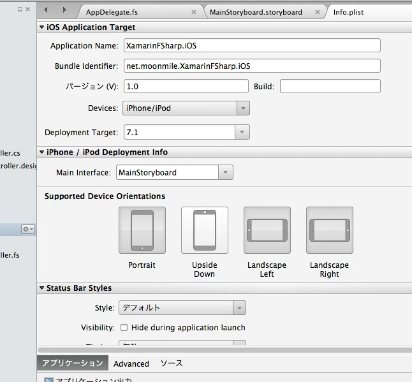
Task: Toggle Landscape Right orientation icon
Action: click(329, 230)
